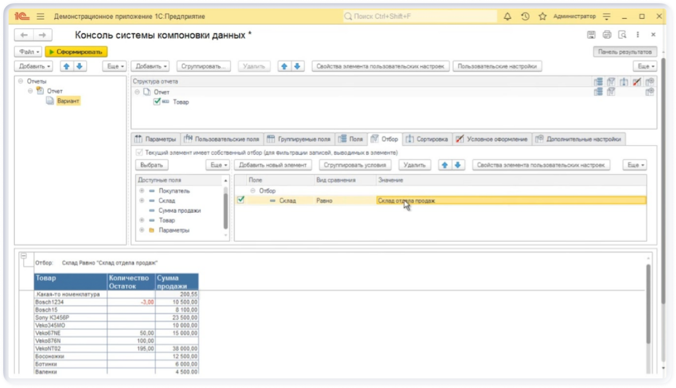676x388 pixels.
Task: Collapse the report result group toggle
Action: coord(24,257)
